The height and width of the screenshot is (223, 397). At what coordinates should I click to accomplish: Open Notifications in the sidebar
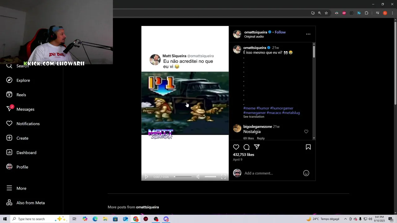[23, 124]
